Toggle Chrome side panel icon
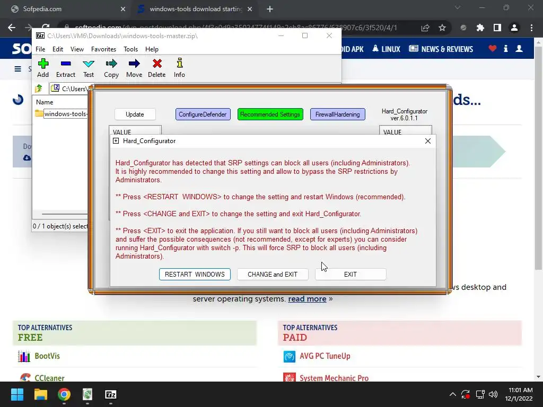Screen dimensions: 543x407 coord(497,28)
